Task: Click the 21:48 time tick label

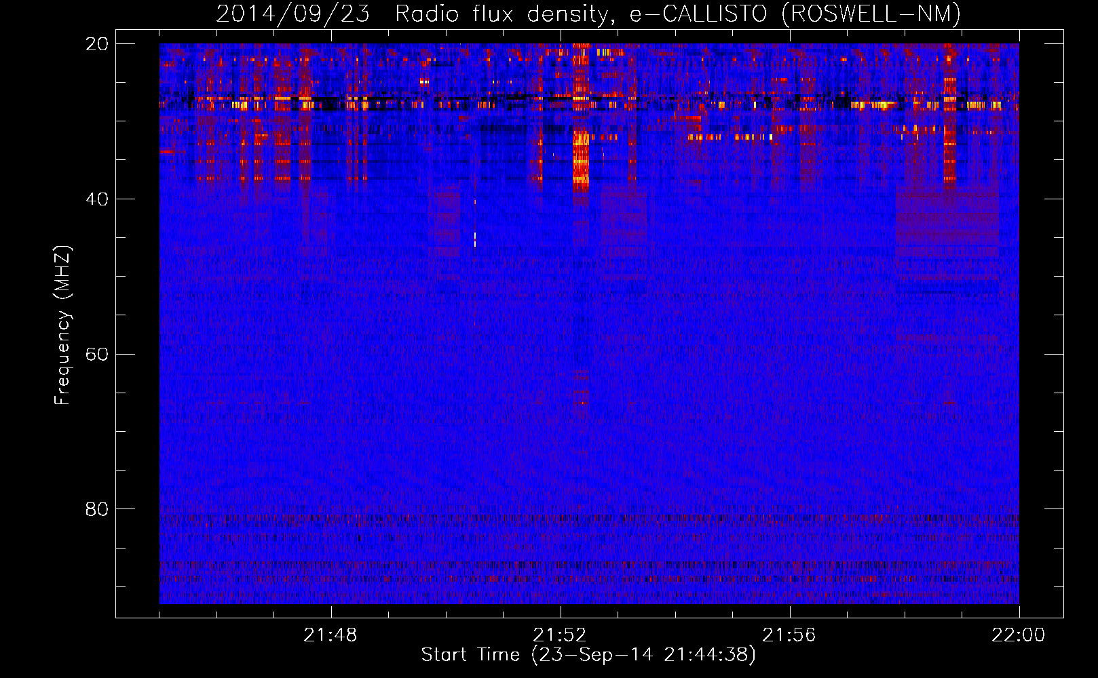Action: coord(330,635)
